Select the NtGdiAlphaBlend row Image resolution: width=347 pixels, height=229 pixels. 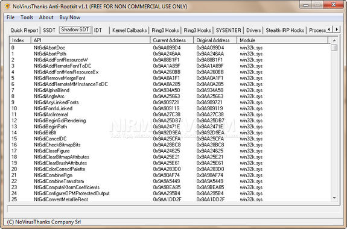tap(170, 90)
